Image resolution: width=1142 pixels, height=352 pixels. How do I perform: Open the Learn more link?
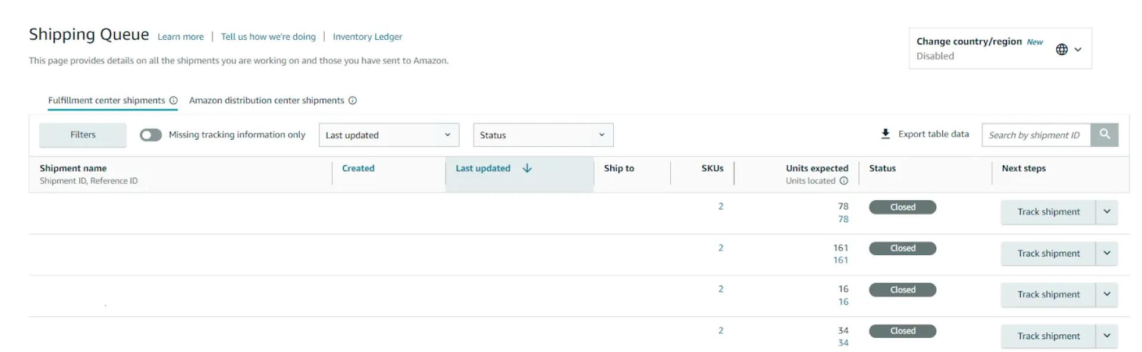180,37
